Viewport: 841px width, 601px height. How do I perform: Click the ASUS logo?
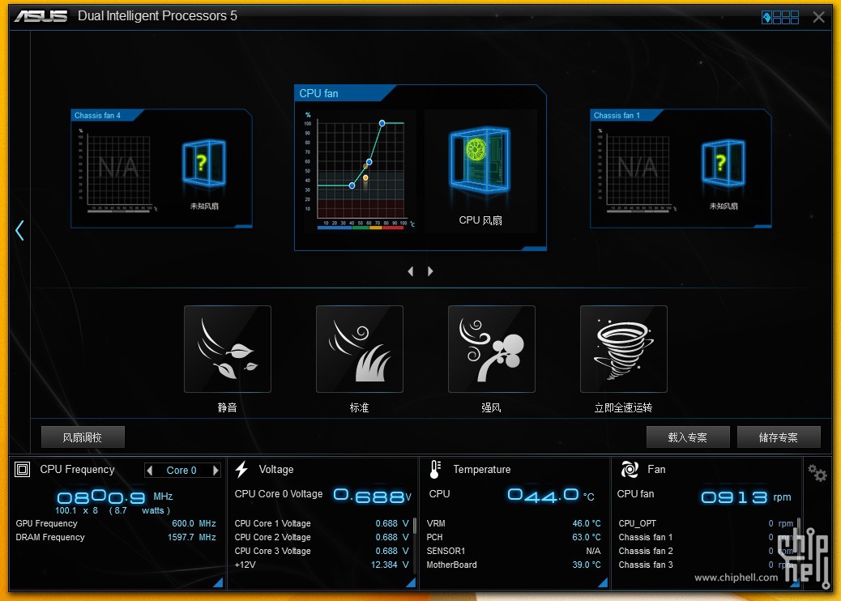pos(41,16)
